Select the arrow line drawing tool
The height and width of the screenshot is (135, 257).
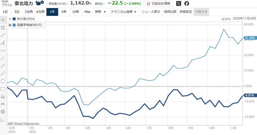[x=3, y=74]
